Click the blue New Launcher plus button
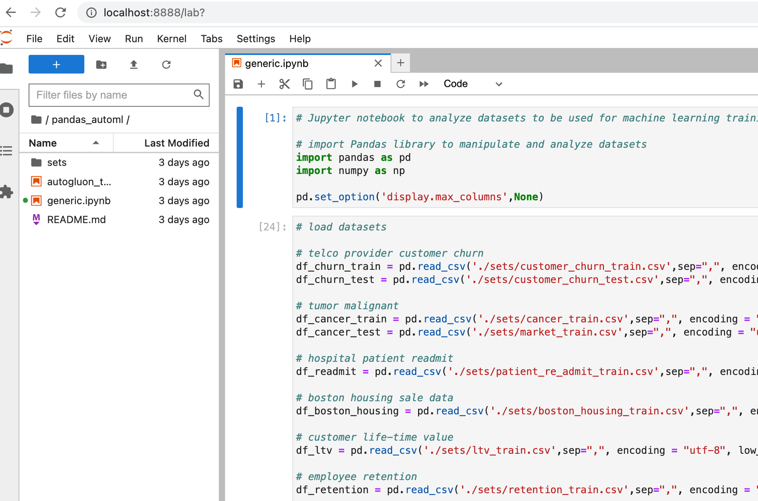 click(56, 64)
